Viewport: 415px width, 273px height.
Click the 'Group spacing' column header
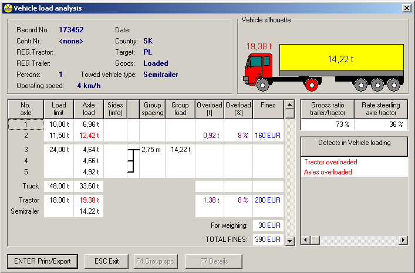tap(153, 109)
